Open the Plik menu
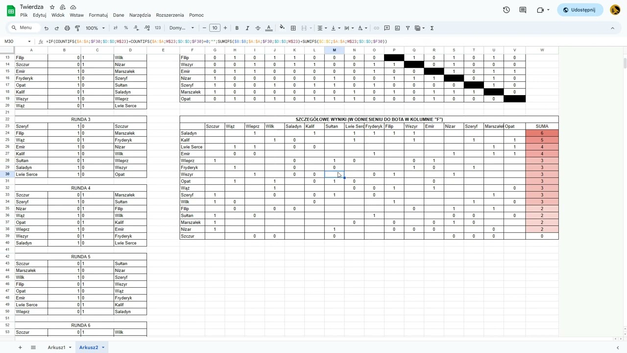 (x=24, y=15)
